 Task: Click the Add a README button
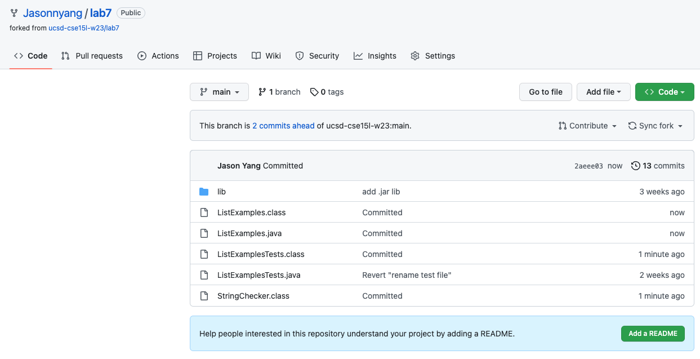653,334
